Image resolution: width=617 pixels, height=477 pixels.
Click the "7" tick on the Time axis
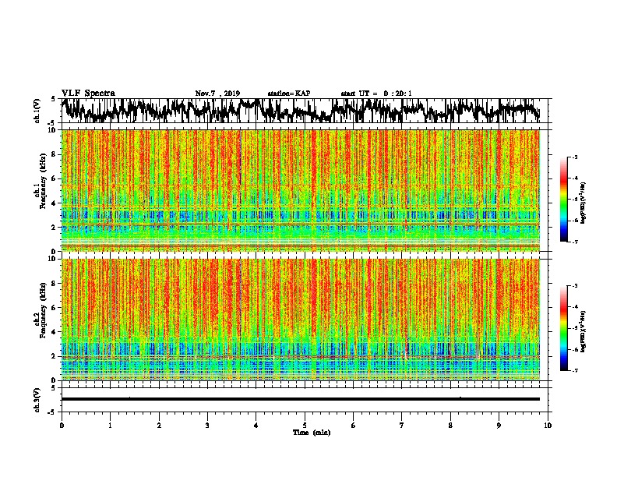pyautogui.click(x=402, y=426)
